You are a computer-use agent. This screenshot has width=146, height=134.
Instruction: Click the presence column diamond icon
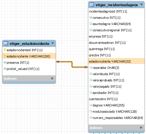tap(5, 62)
